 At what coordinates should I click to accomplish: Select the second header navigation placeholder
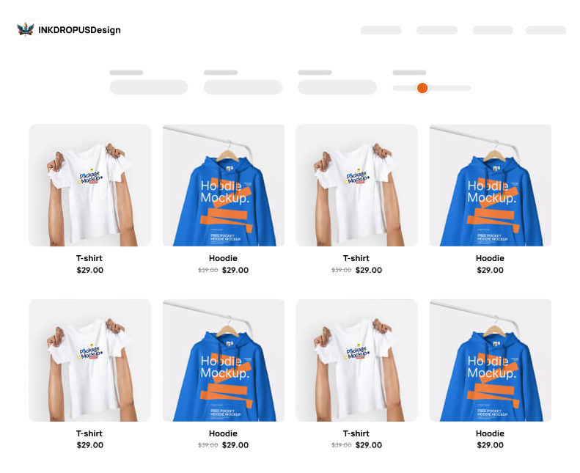point(437,30)
